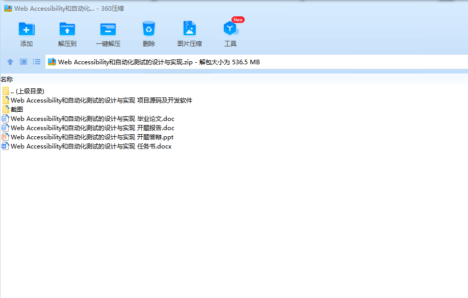Click the zip archive icon in path bar
Viewport: 468px width, 298px height.
(52, 62)
